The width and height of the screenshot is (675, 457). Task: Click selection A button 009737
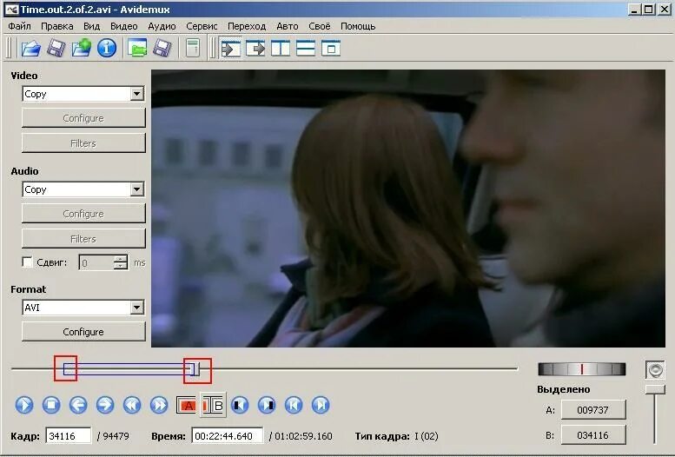(x=593, y=409)
